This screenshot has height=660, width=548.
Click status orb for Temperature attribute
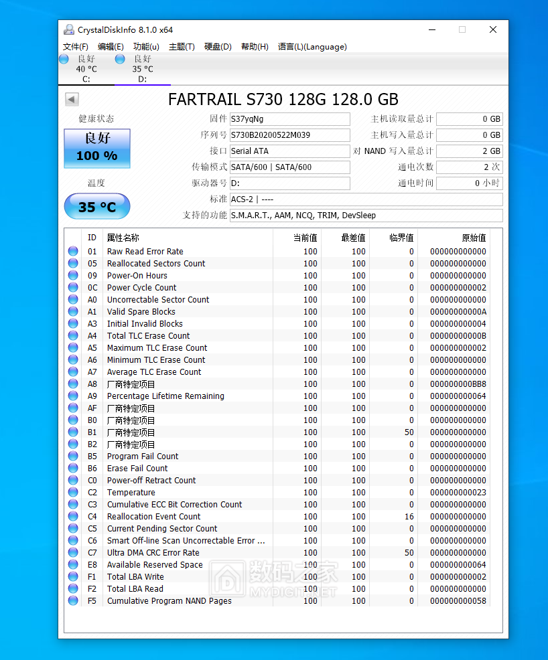73,493
